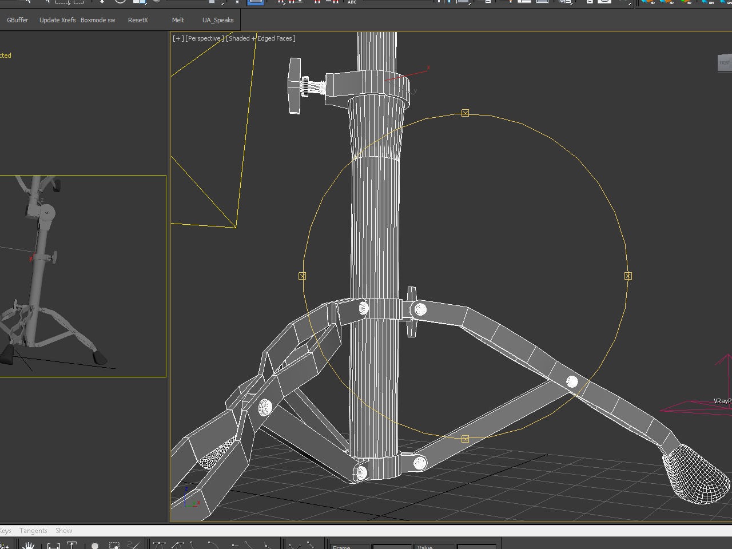Open the Show menu in the Curve Editor

pos(63,530)
